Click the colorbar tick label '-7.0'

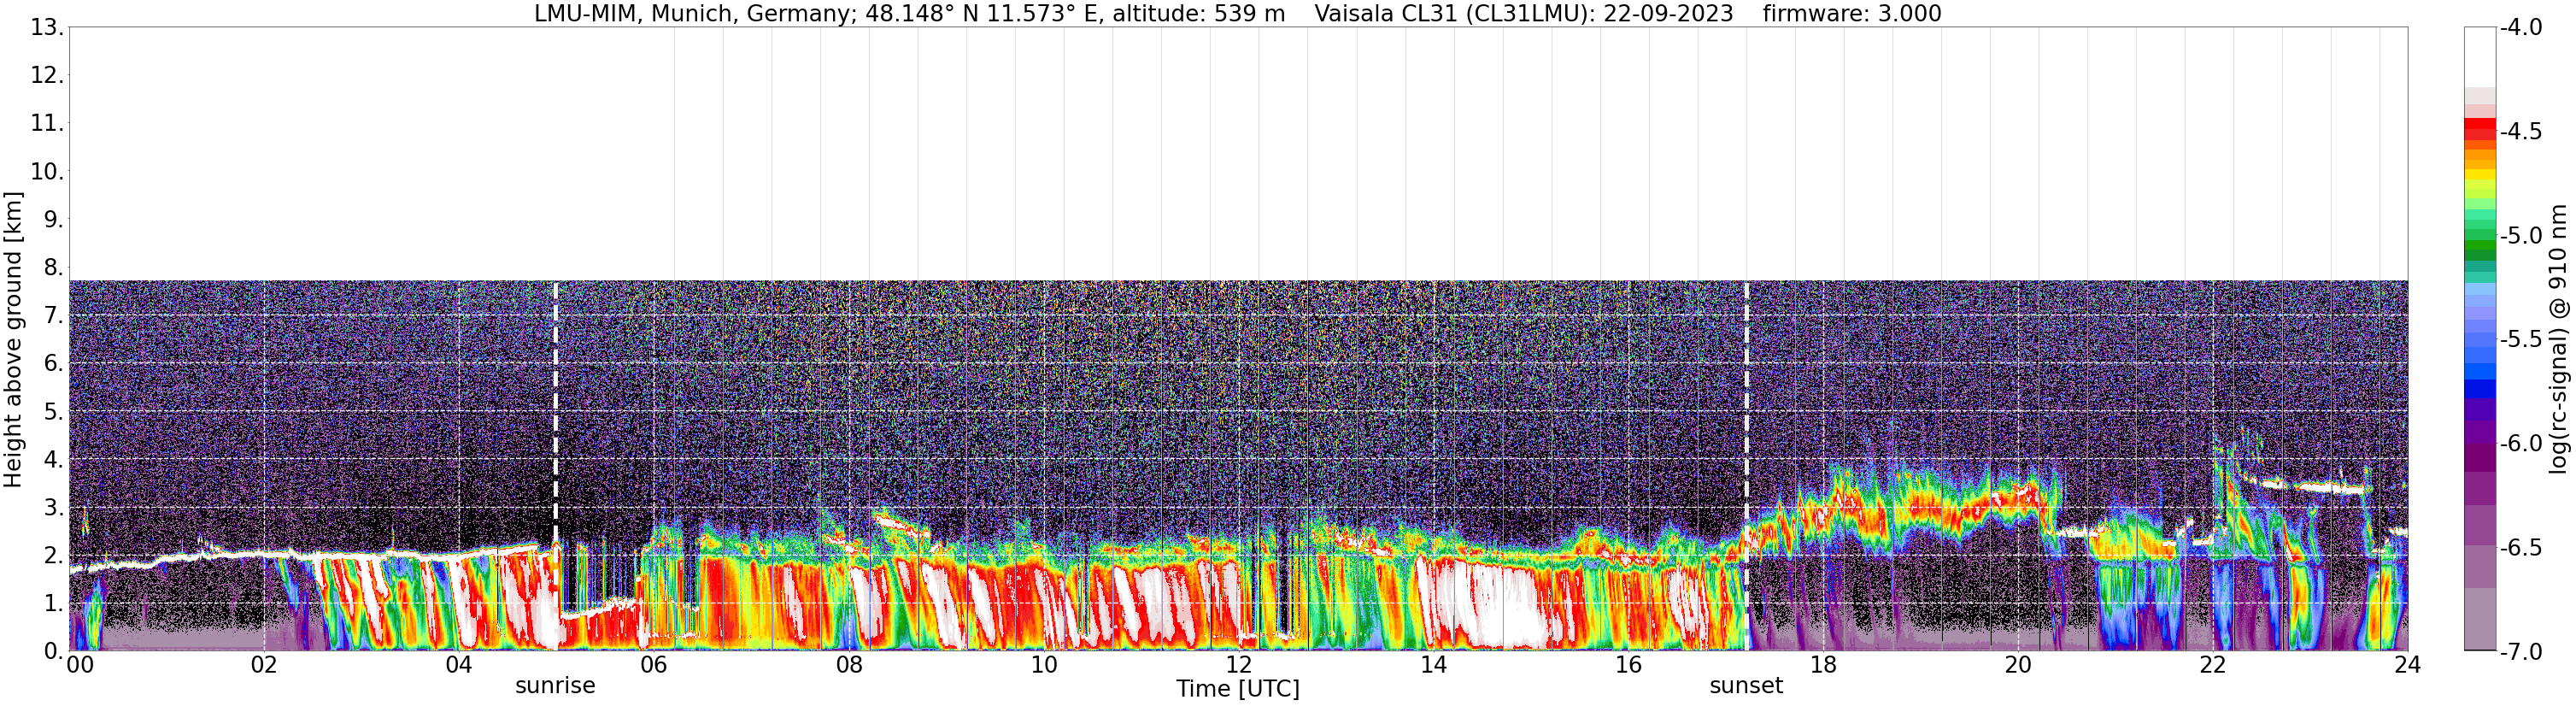2520,651
